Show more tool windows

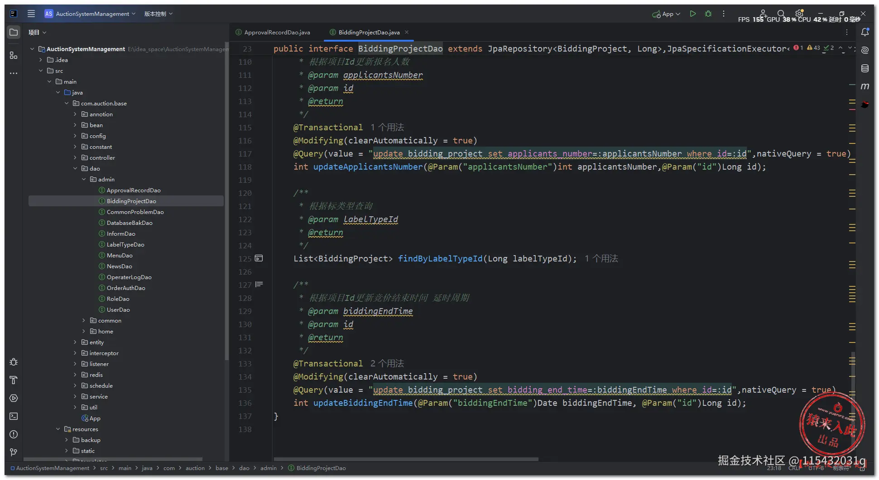pos(14,73)
